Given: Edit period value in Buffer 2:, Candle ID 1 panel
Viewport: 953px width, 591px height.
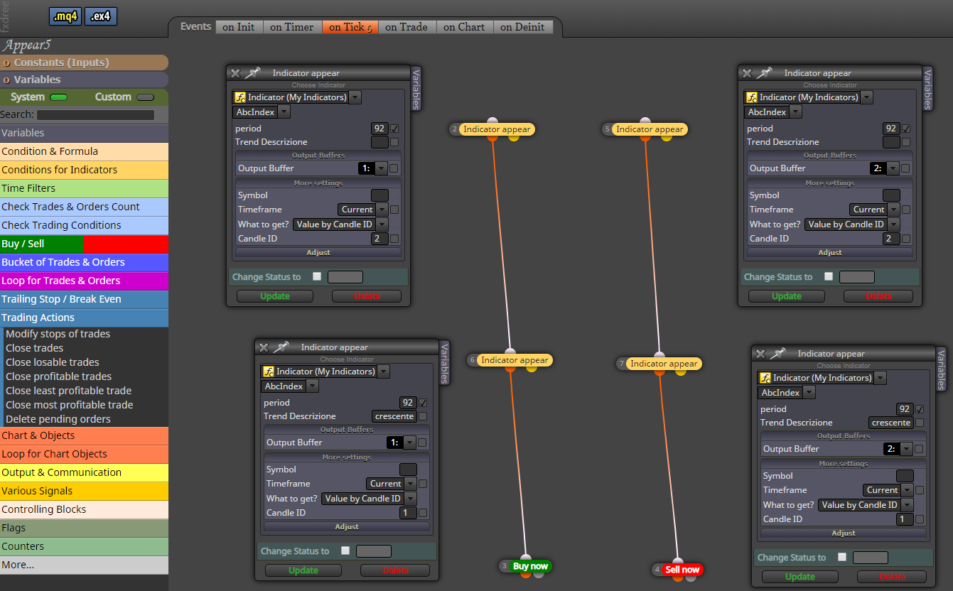Looking at the screenshot, I should pos(904,409).
